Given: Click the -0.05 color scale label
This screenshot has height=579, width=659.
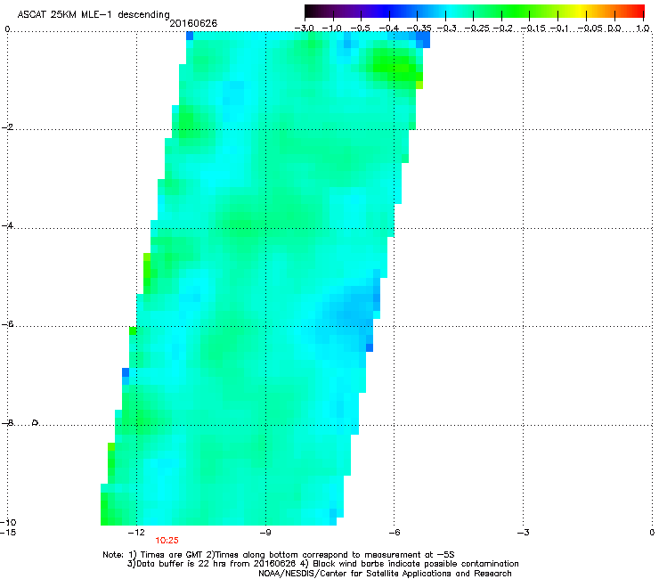Looking at the screenshot, I should [x=590, y=29].
